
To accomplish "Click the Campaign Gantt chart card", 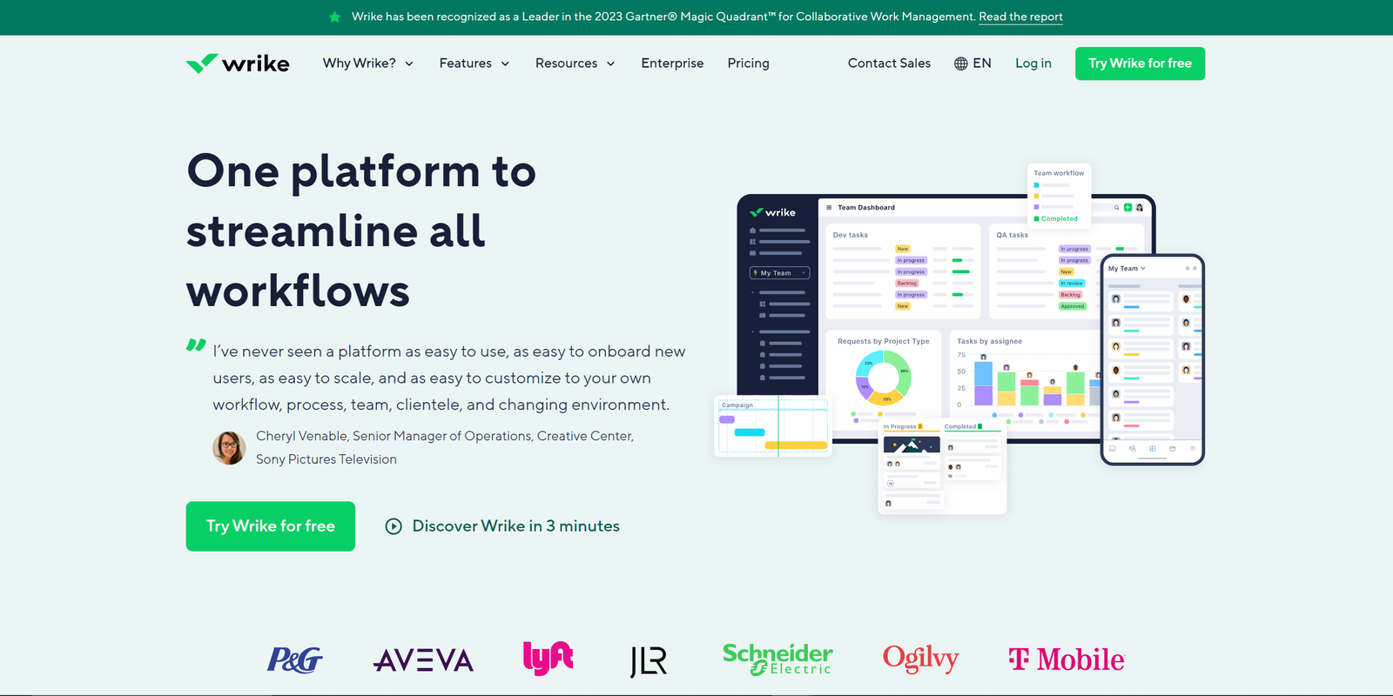I will (773, 426).
